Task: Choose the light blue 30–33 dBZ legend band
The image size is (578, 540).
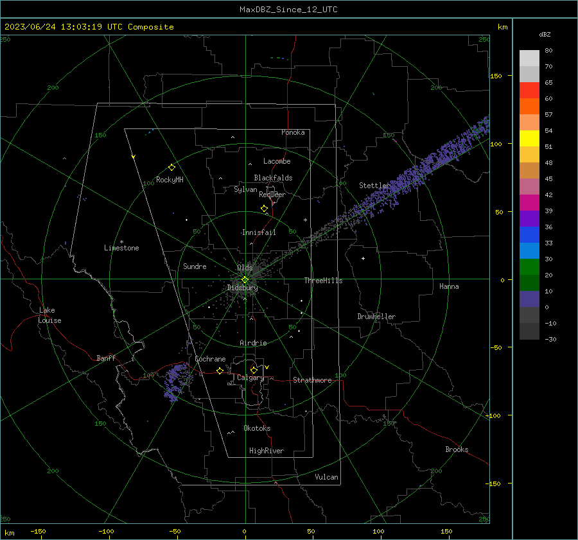Action: (529, 250)
